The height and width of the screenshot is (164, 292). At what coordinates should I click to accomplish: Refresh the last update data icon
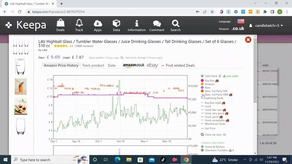pos(122,58)
